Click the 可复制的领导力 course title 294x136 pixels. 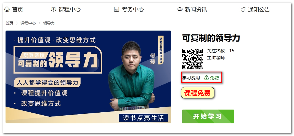pyautogui.click(x=211, y=38)
